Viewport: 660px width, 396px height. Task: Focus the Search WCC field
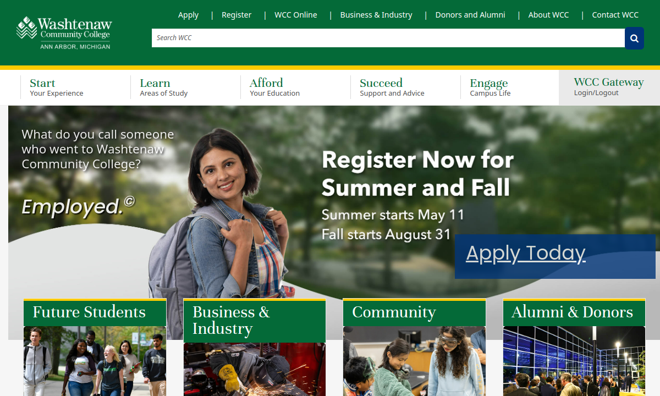pos(388,38)
